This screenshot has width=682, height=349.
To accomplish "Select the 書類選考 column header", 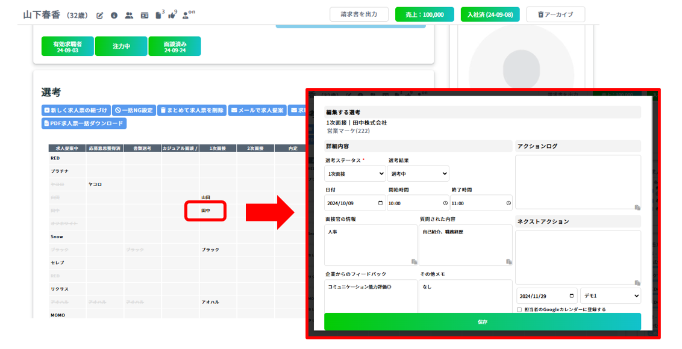I will pyautogui.click(x=143, y=148).
